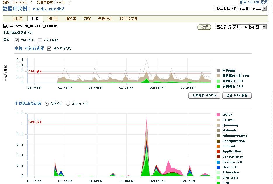Click the pink Other legend swatch
The width and height of the screenshot is (273, 184).
(219, 114)
